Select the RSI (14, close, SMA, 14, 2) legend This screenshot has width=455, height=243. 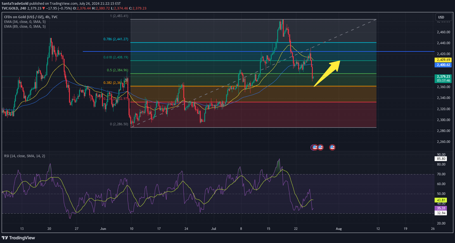click(25, 156)
